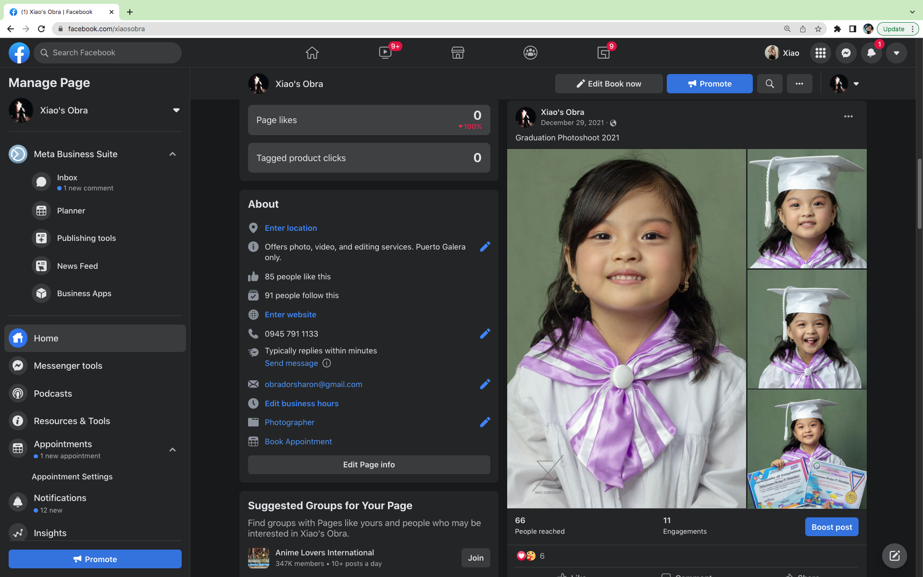Click Book Appointment link
This screenshot has width=923, height=577.
tap(298, 441)
